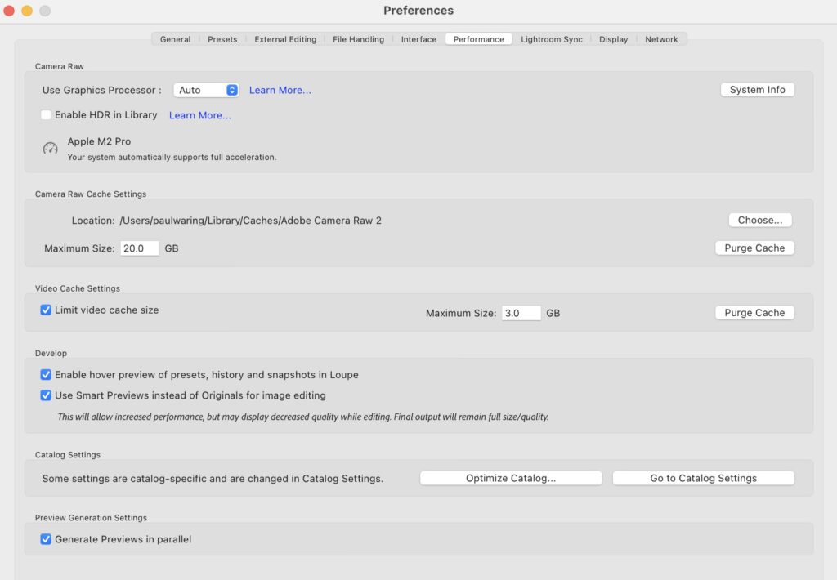Image resolution: width=837 pixels, height=580 pixels.
Task: Choose a new Camera Raw cache location
Action: (759, 220)
